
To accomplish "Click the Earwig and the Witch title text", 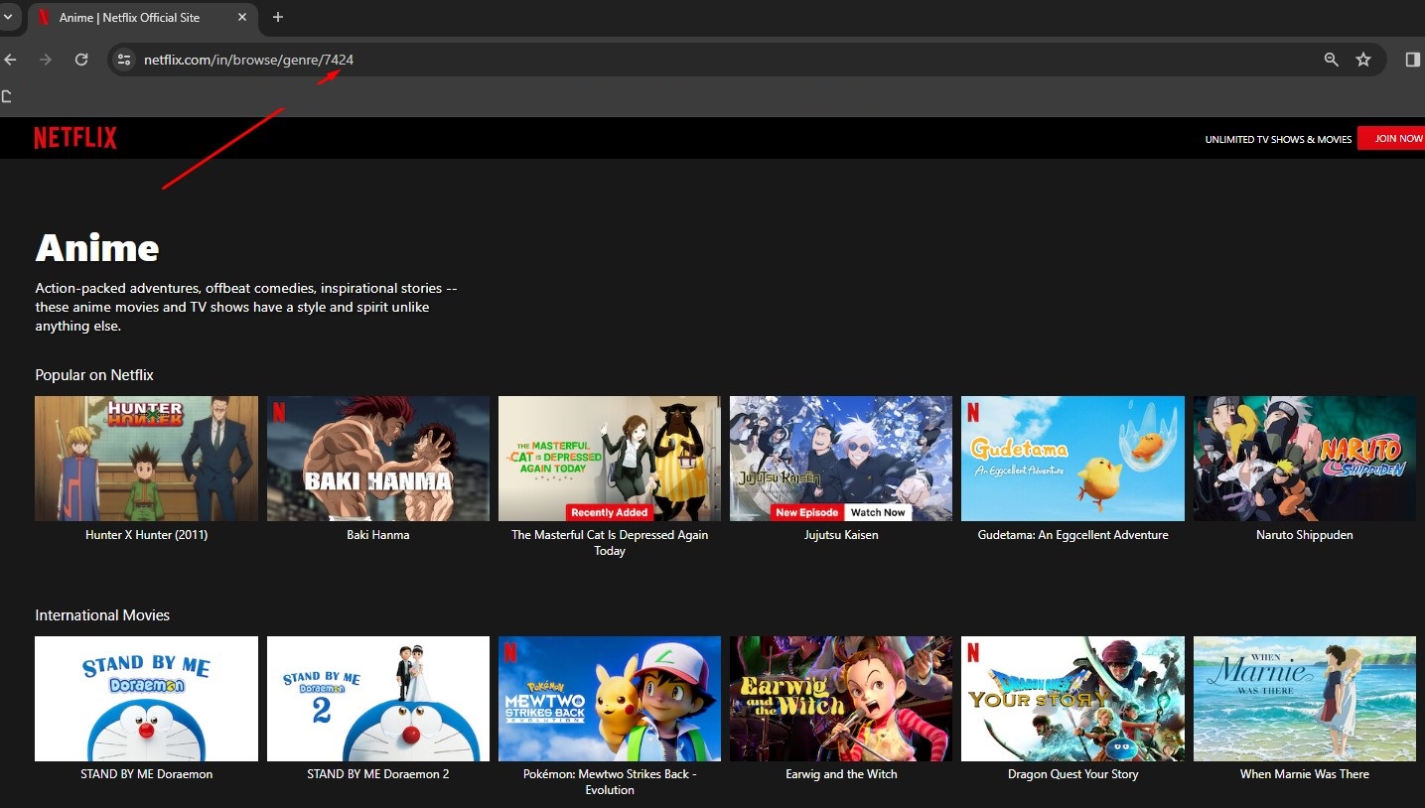I will pos(841,774).
